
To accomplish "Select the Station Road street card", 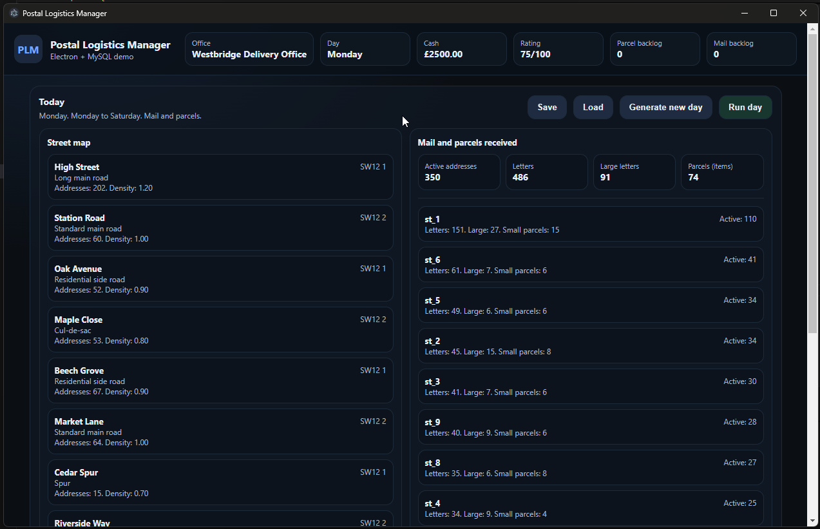I will coord(220,228).
